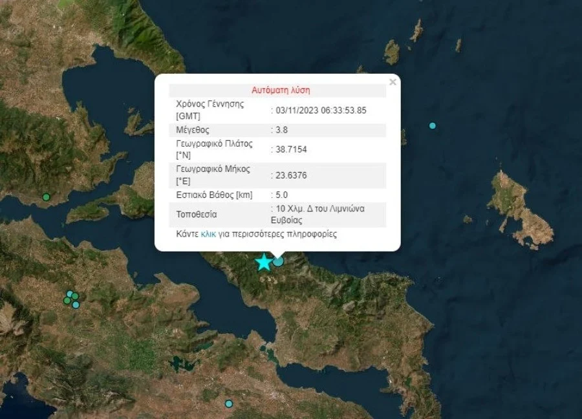
Task: Click the upper-right green marker in the cluster
Action: [x=75, y=296]
